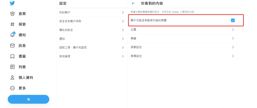Click the 探索 hashtag icon
The image size is (257, 108).
[x=12, y=24]
